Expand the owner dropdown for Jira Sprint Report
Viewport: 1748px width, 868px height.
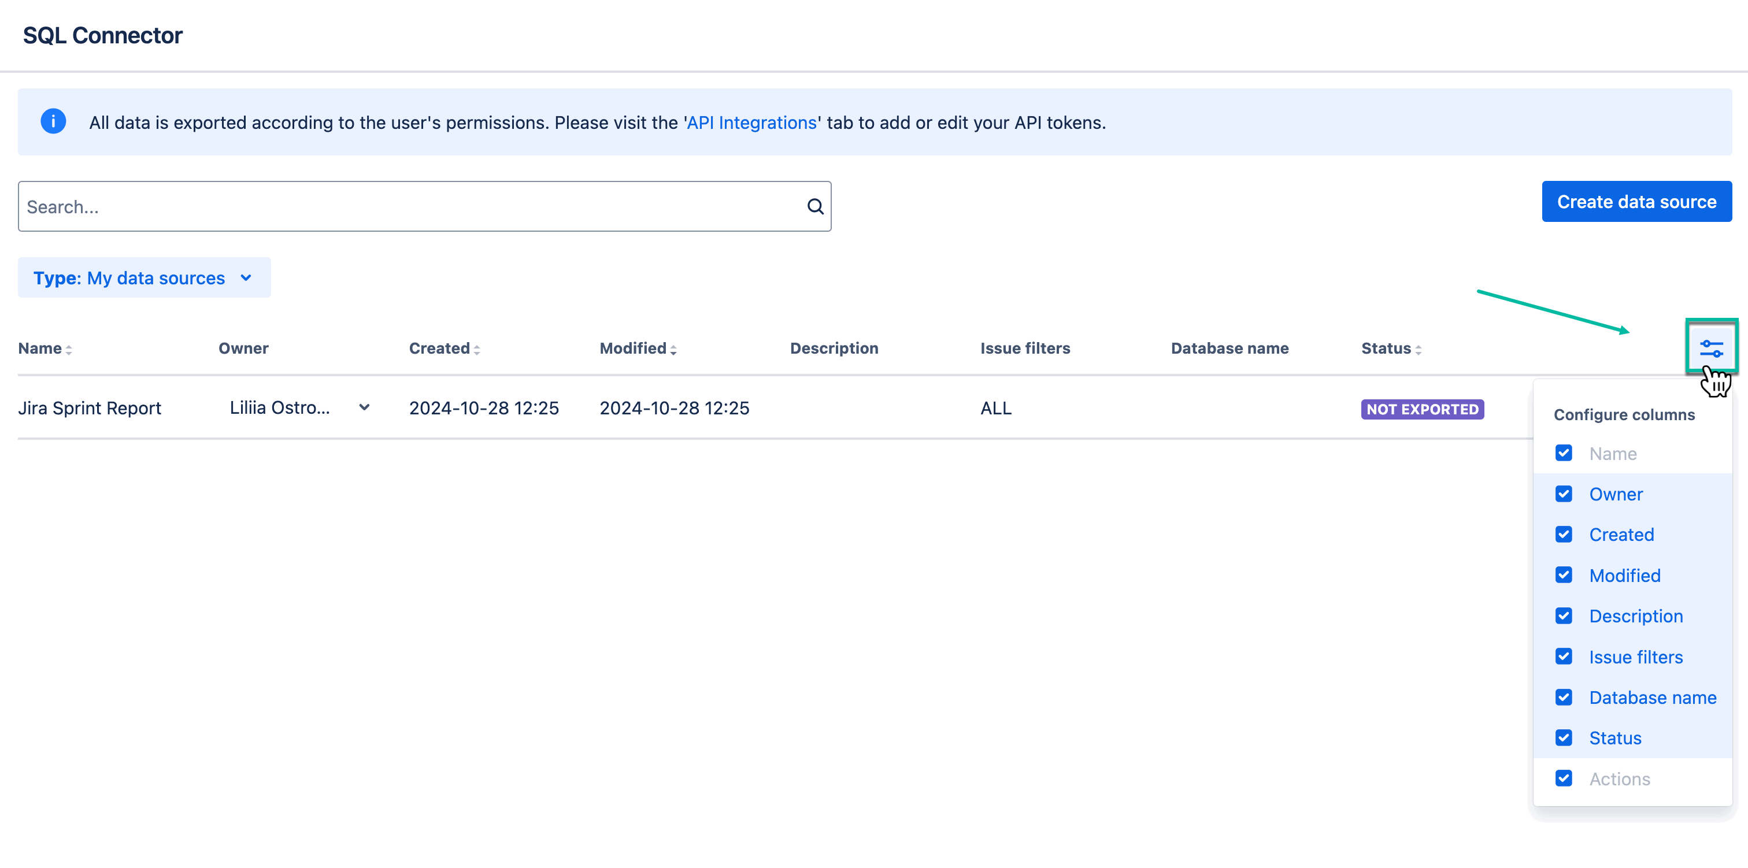364,408
